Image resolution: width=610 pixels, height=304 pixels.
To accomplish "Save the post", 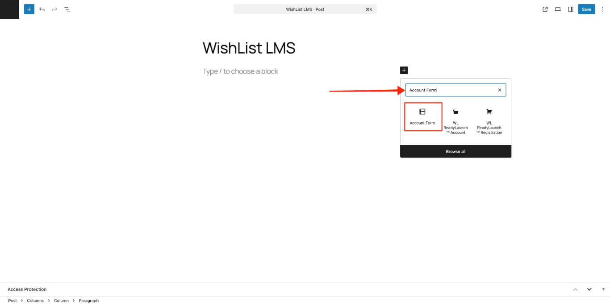I will [x=586, y=9].
